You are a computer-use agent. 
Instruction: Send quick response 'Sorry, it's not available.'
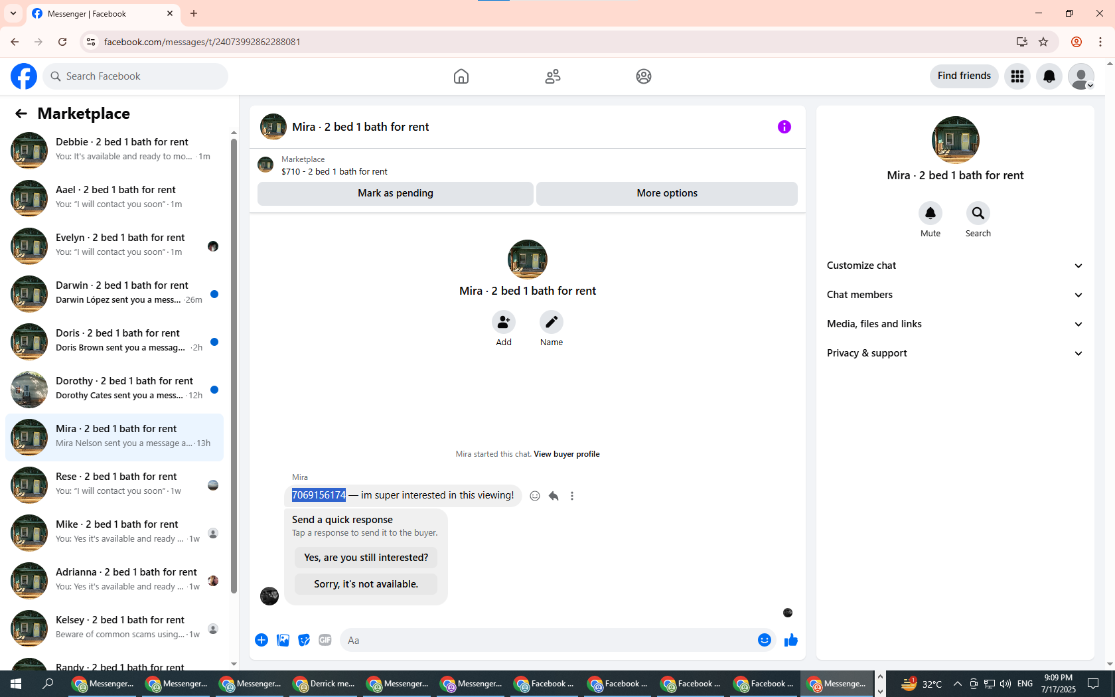pyautogui.click(x=366, y=584)
